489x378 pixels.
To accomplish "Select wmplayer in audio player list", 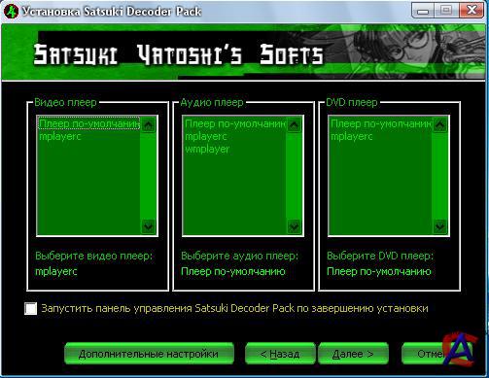I will point(207,149).
